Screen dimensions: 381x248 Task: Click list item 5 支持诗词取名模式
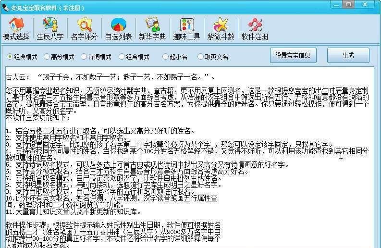(147, 164)
